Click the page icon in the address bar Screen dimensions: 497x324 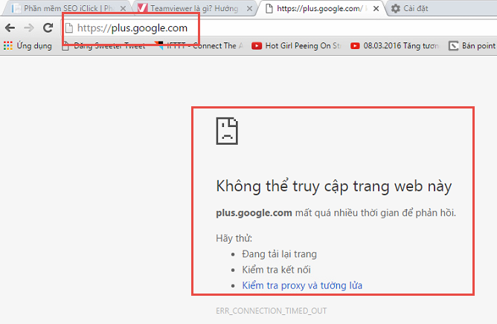click(69, 28)
